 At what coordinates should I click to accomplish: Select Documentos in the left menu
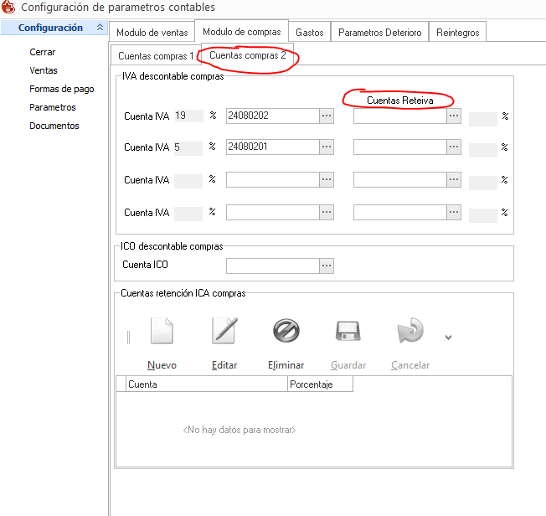coord(54,126)
